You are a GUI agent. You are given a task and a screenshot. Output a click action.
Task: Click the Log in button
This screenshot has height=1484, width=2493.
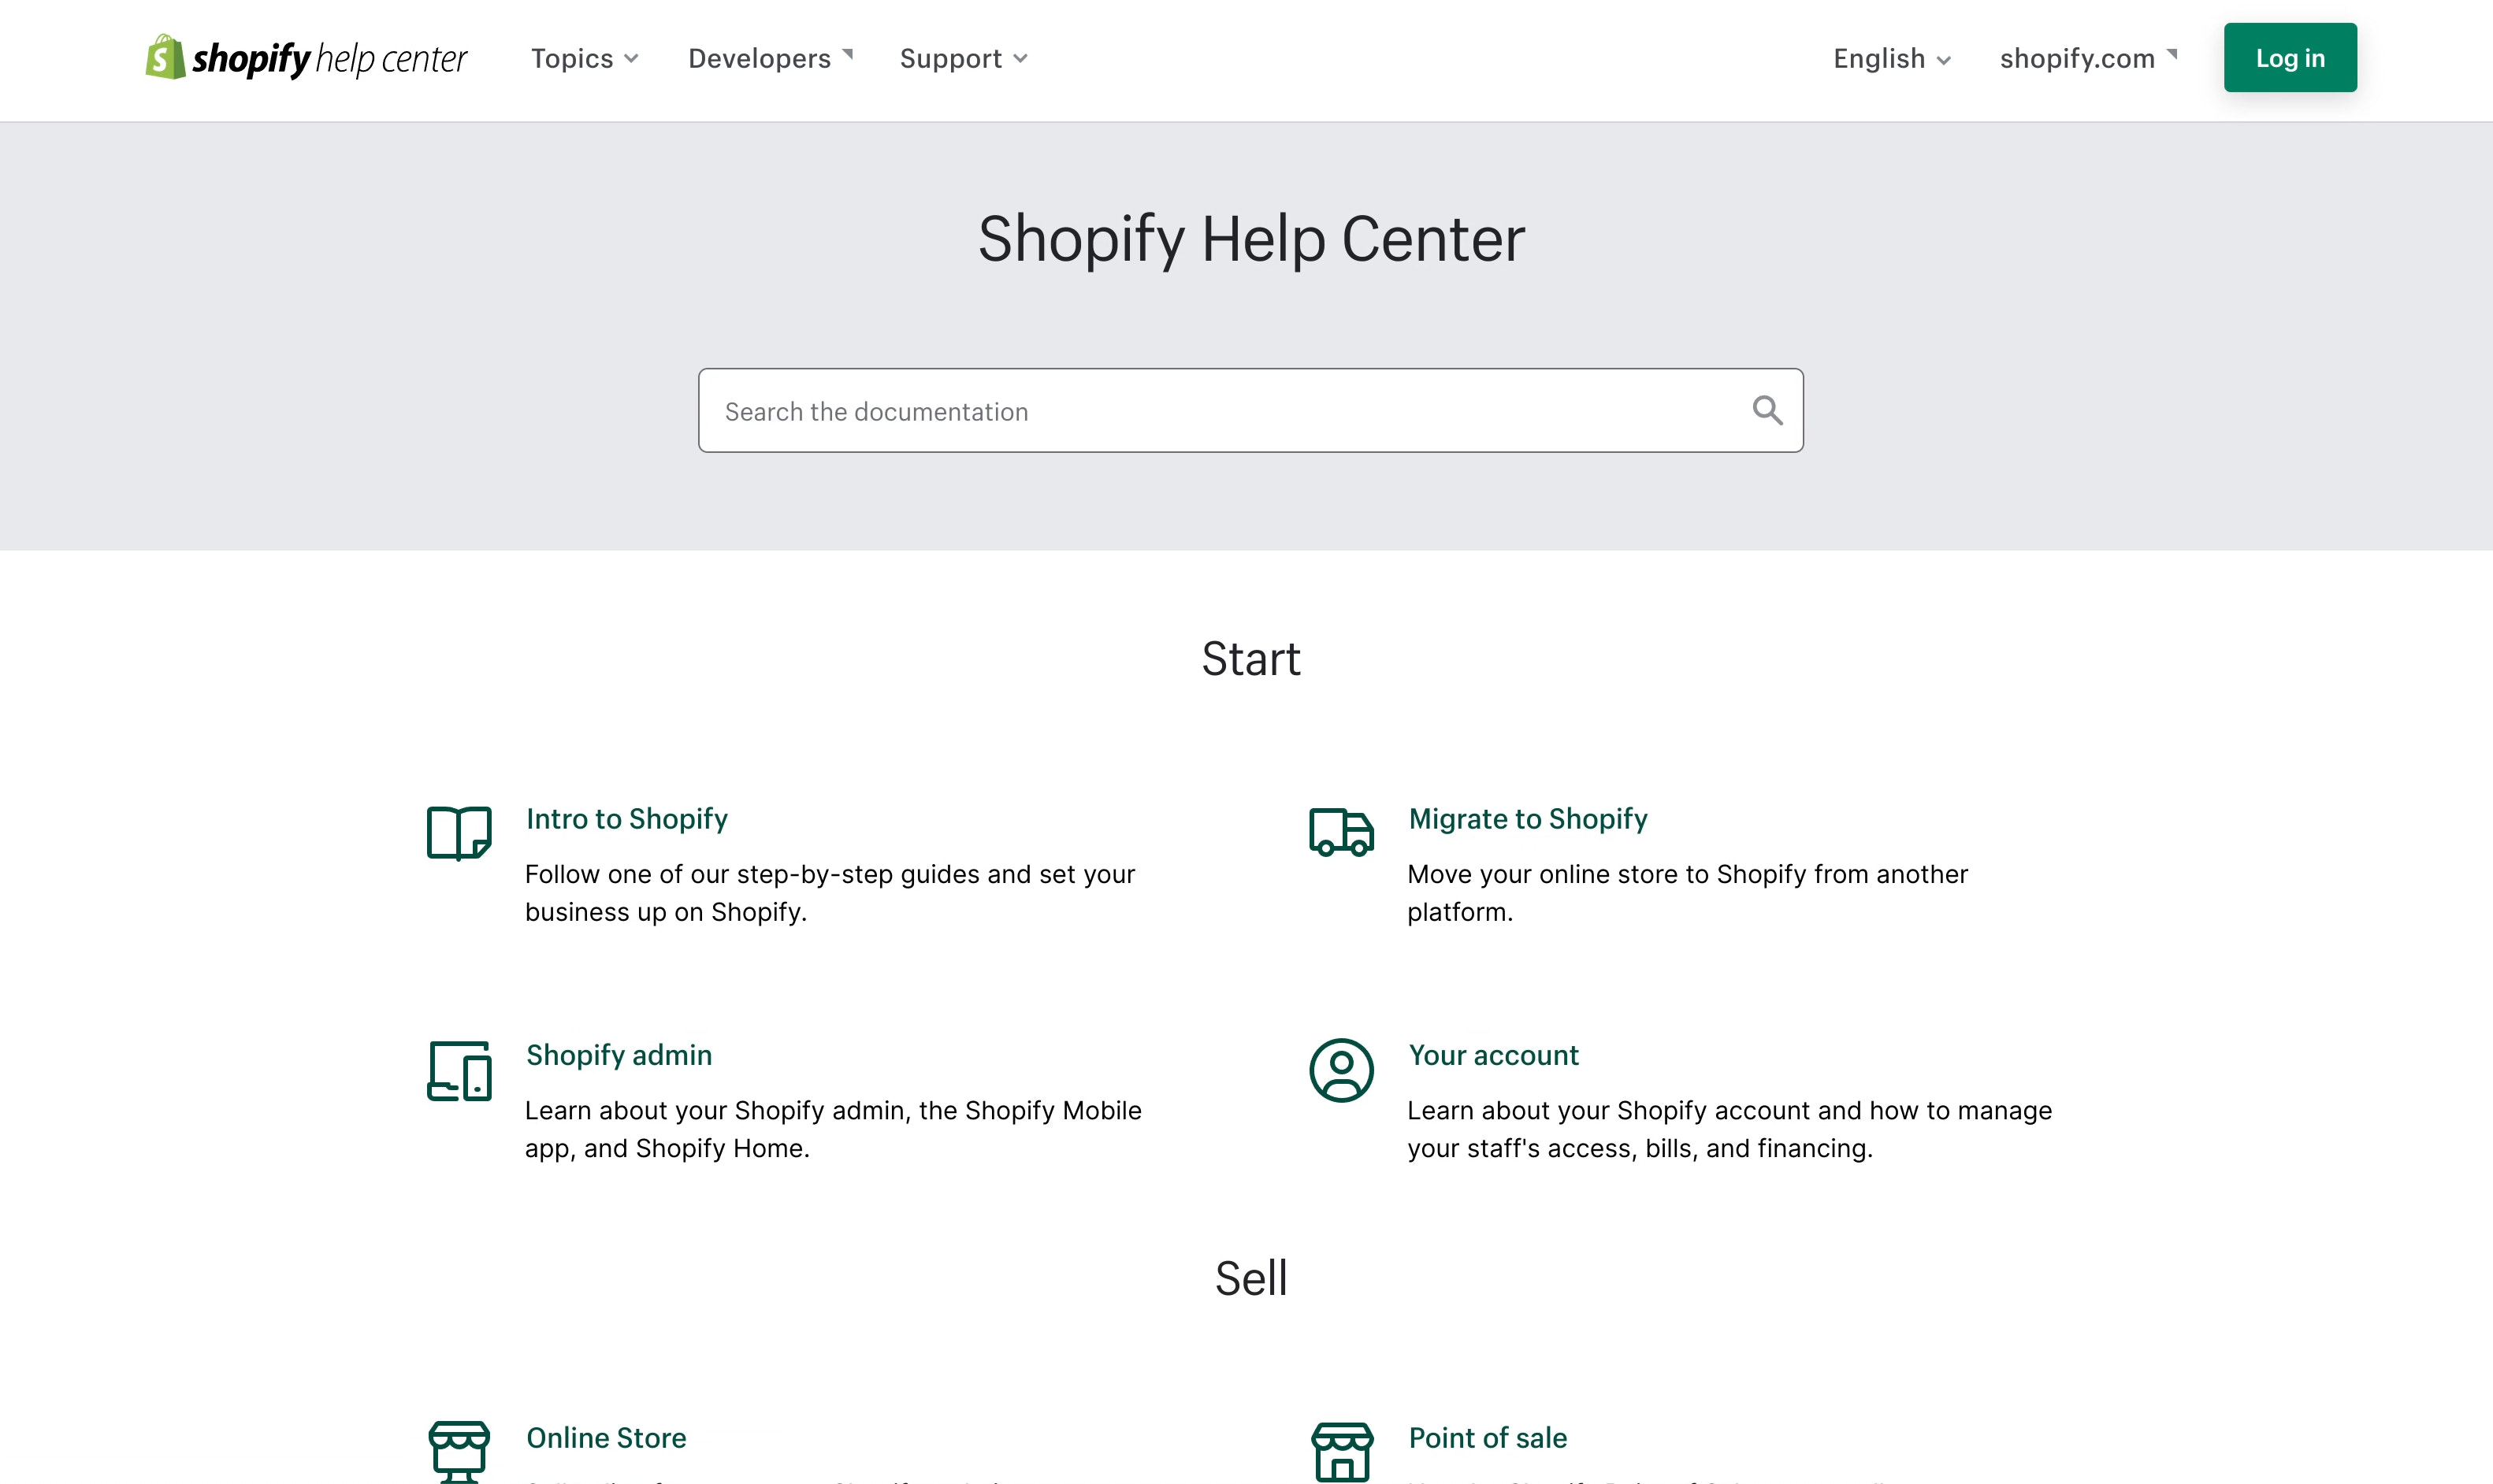point(2289,57)
